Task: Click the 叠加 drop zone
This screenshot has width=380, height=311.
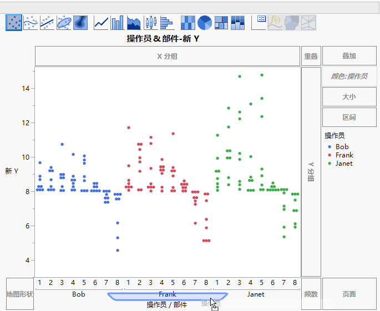Action: (x=349, y=55)
